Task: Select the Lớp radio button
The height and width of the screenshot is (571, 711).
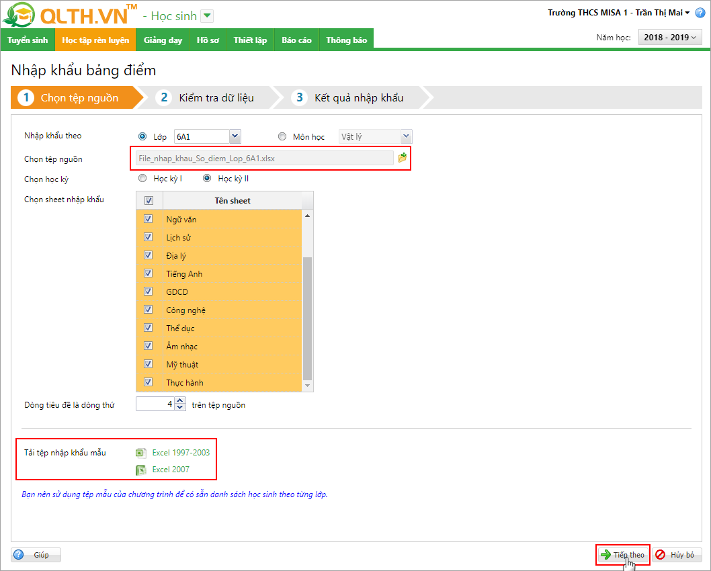Action: (x=142, y=136)
